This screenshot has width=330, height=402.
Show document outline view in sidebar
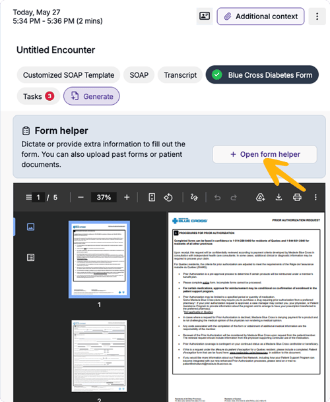pyautogui.click(x=31, y=258)
